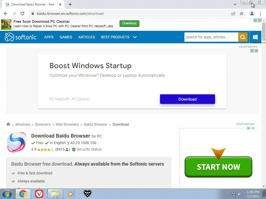Open the Windows breadcrumb link
Viewport: 266px width, 199px height.
pos(23,124)
